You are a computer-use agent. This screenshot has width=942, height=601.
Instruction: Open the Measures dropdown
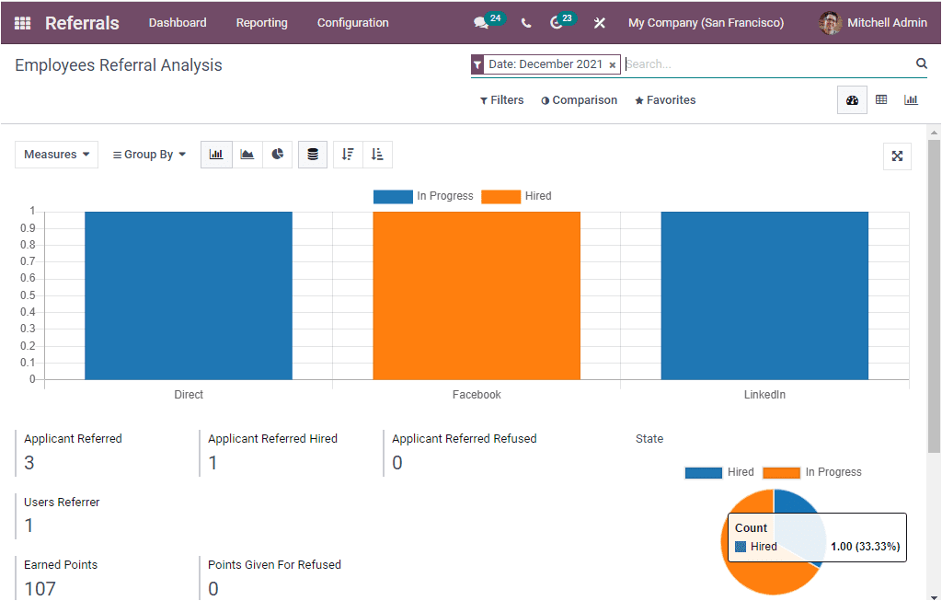tap(55, 154)
